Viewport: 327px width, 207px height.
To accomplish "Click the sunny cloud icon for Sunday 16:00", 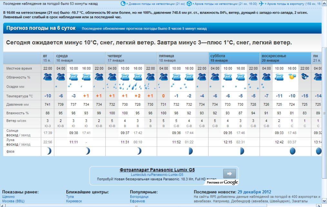I will click(x=292, y=77).
